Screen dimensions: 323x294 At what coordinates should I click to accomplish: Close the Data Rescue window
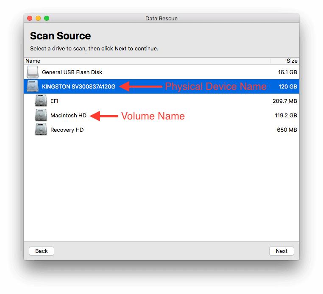tap(30, 18)
